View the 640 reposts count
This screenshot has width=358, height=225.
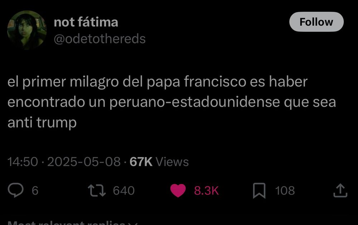[124, 191]
